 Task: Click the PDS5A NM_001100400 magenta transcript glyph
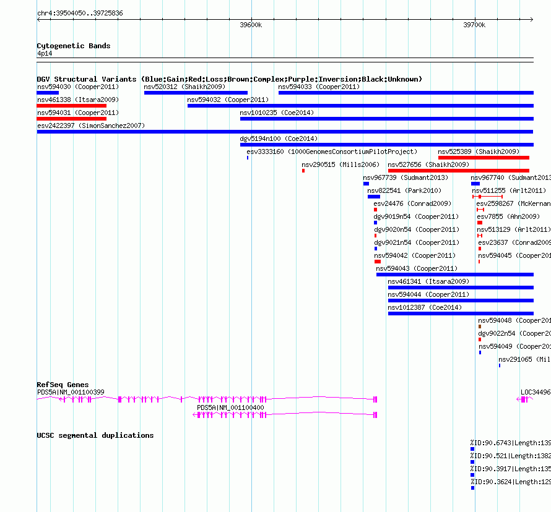pyautogui.click(x=285, y=415)
